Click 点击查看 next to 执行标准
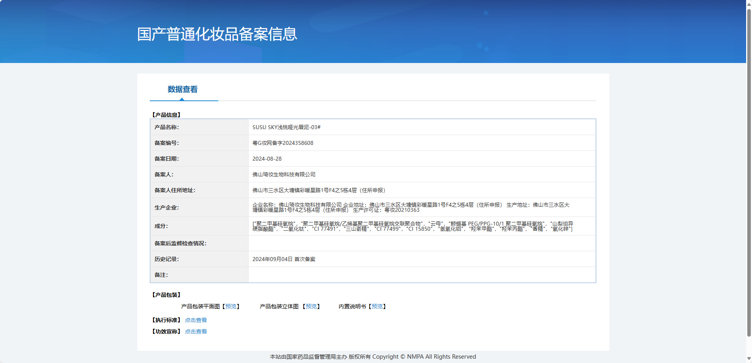Viewport: 752px width, 363px height. [196, 320]
